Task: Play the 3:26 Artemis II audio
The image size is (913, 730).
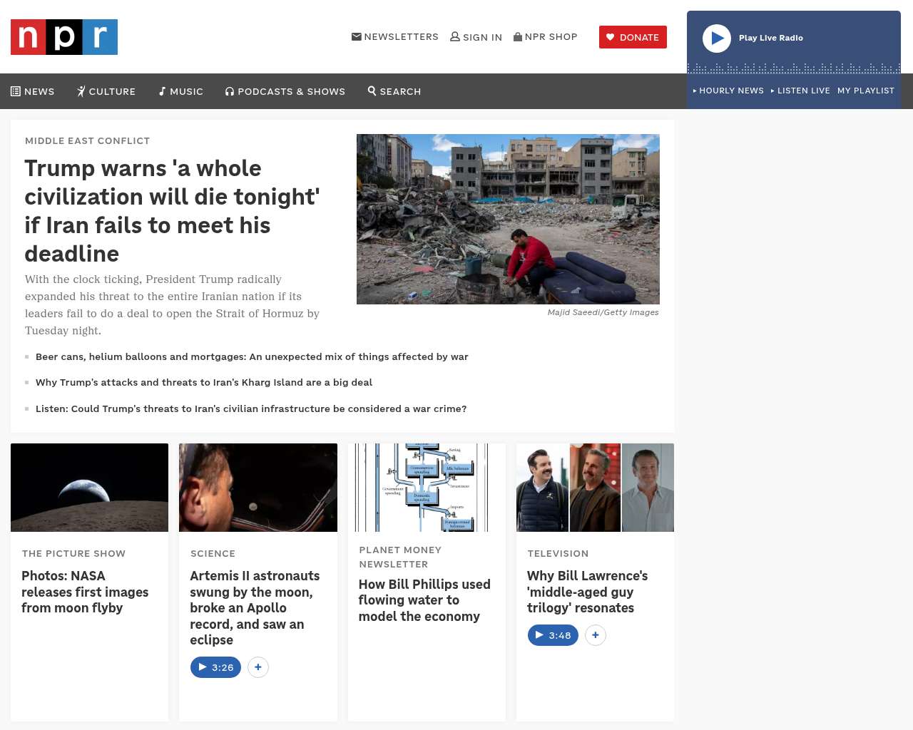Action: tap(215, 667)
